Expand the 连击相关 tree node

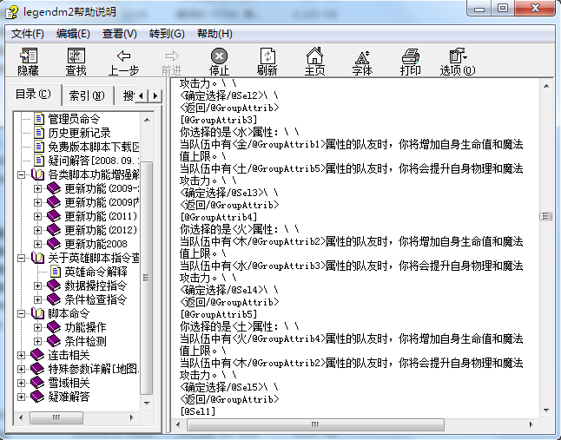tap(22, 355)
